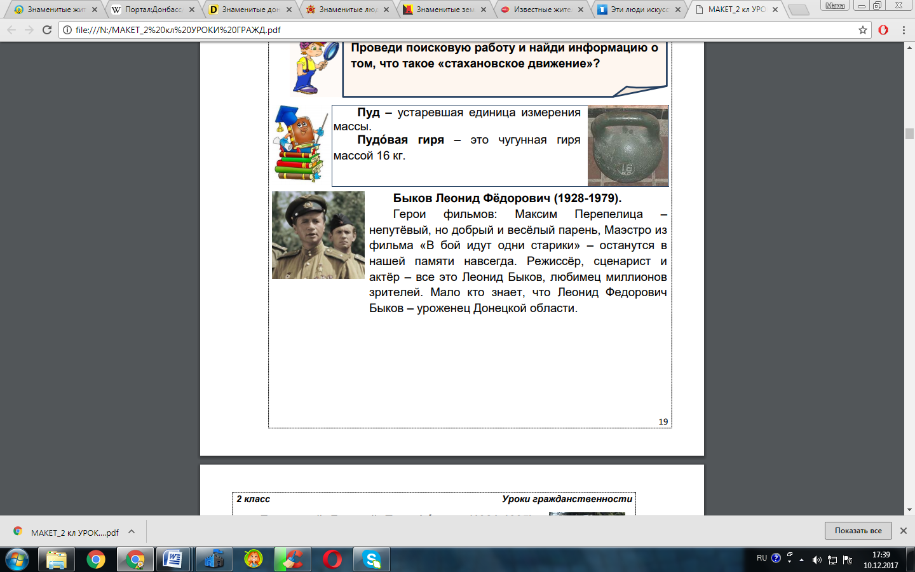Open the network tray icon
This screenshot has height=572, width=915.
click(832, 560)
